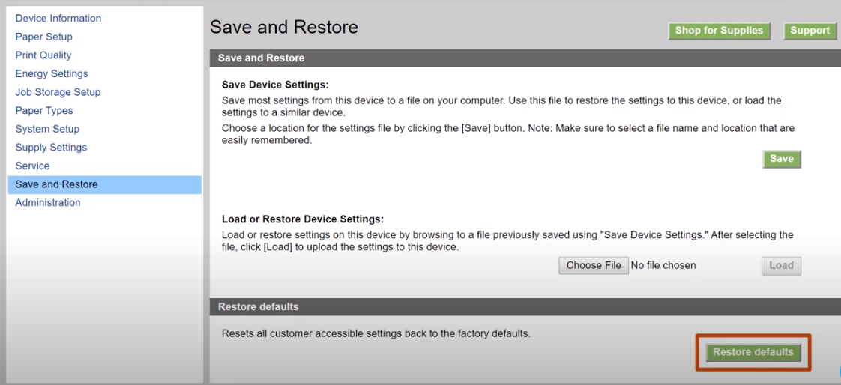The height and width of the screenshot is (385, 841).
Task: Click Choose File to browse settings file
Action: [x=594, y=265]
